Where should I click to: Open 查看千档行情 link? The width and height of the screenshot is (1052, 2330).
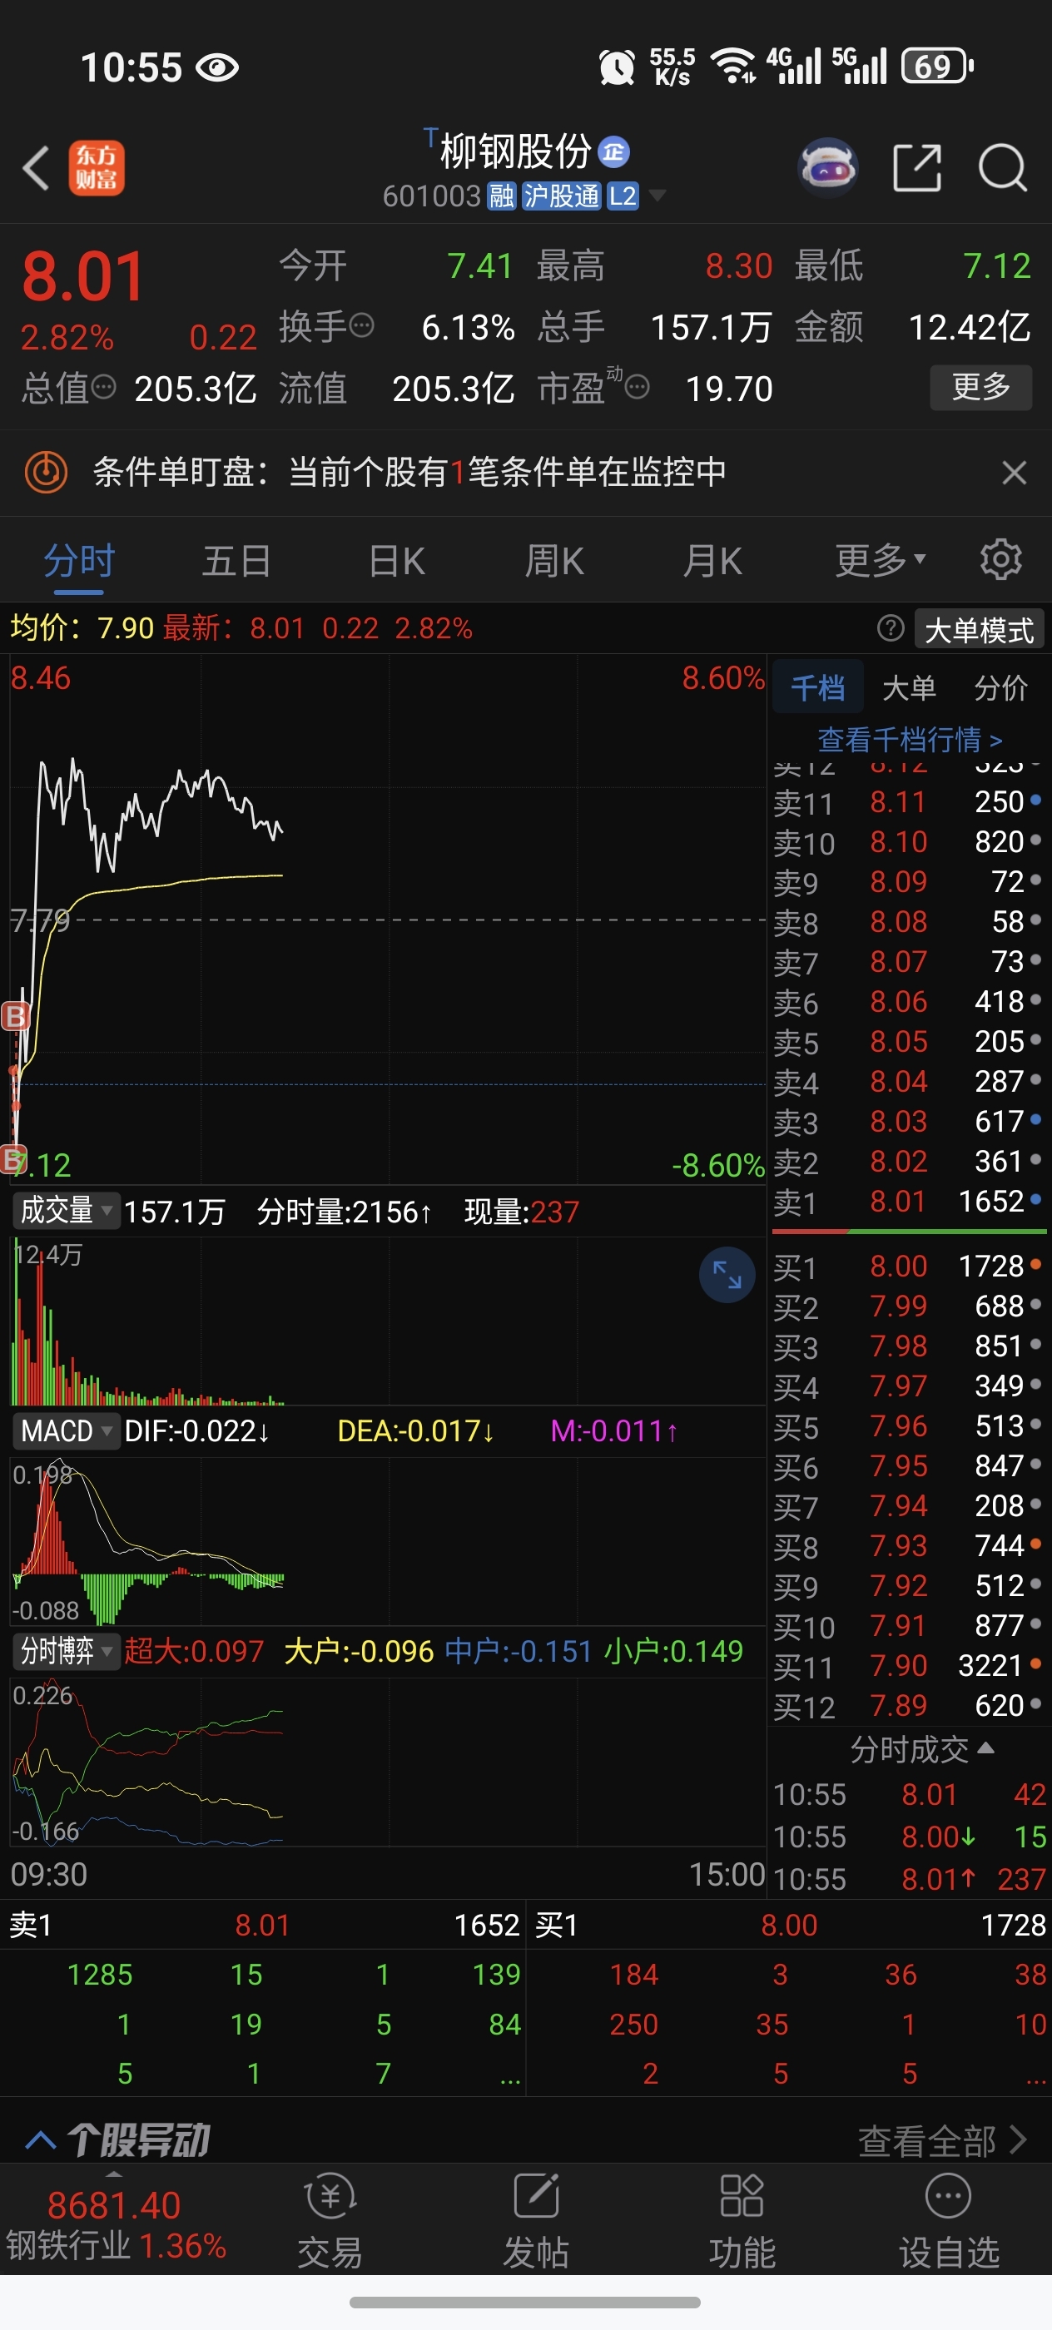click(x=910, y=740)
